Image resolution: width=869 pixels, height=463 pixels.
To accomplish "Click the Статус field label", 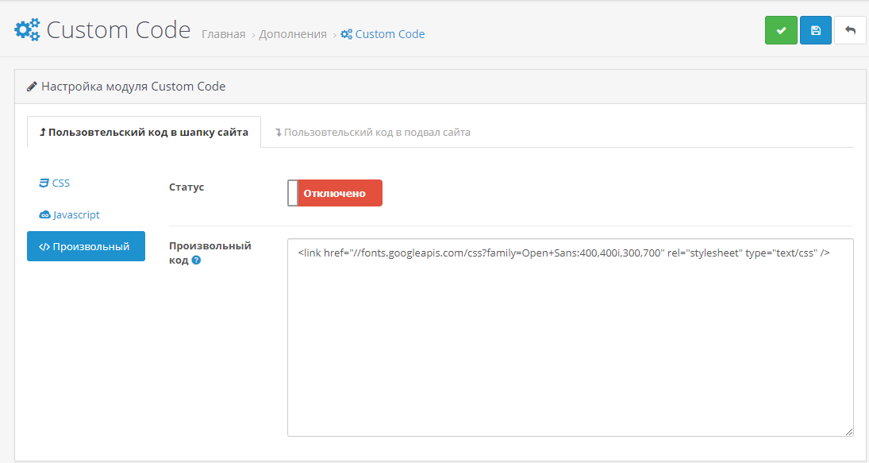I will (186, 187).
